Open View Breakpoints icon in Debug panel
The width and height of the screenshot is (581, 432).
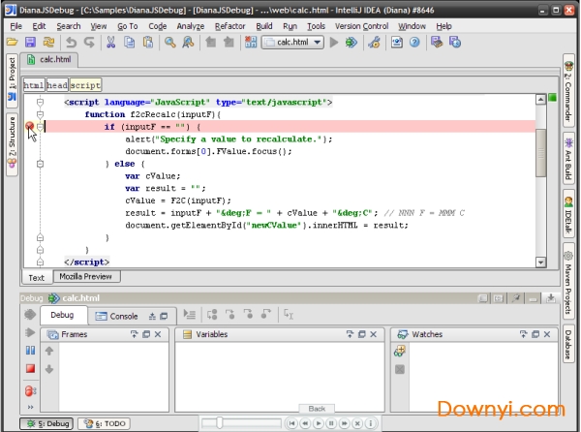coord(30,391)
